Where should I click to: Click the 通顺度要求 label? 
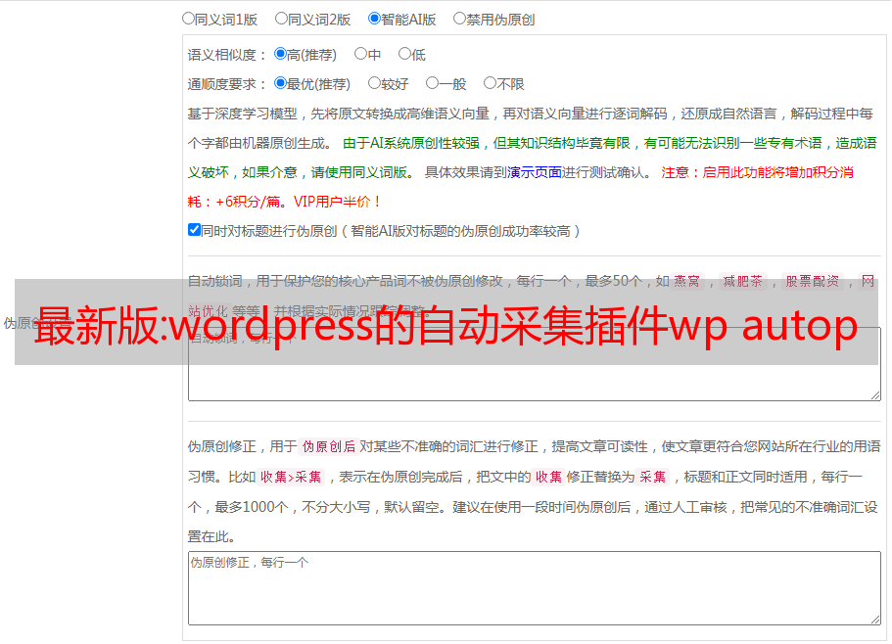coord(227,84)
